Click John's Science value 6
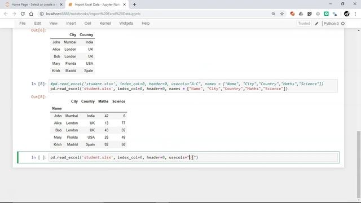361x203 pixels. click(x=124, y=116)
